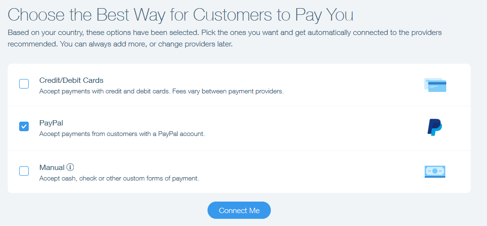Select the PayPal option title
Image resolution: width=487 pixels, height=226 pixels.
51,123
